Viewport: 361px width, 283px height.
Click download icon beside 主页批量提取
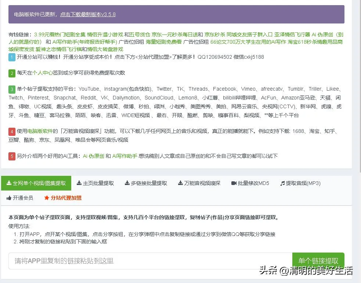(79, 183)
